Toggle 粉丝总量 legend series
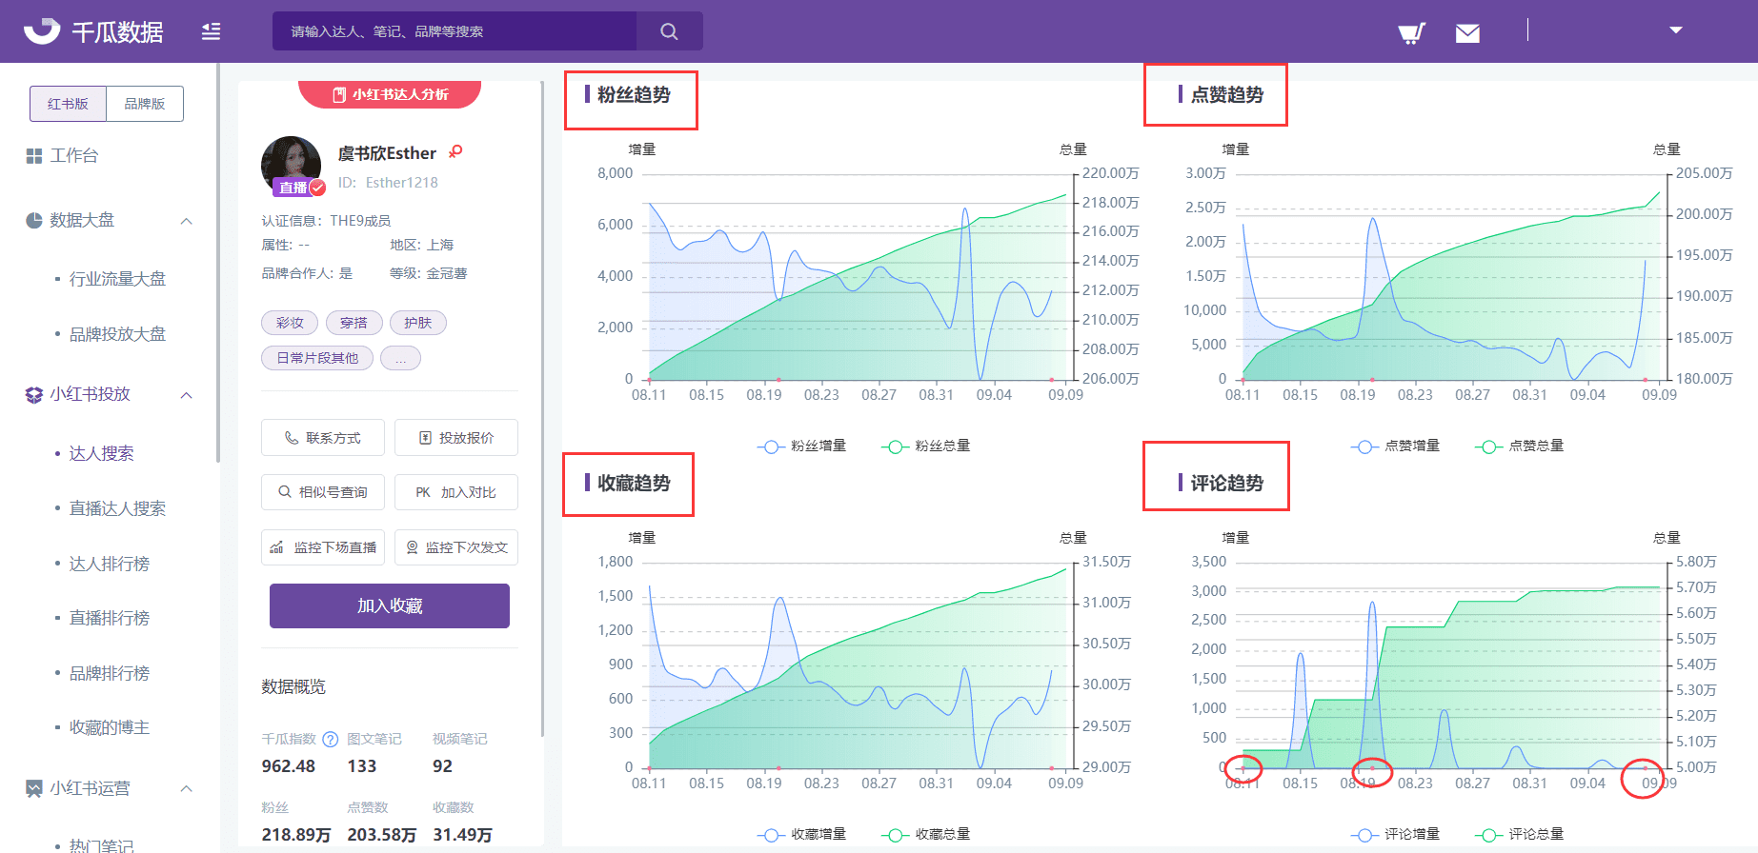This screenshot has width=1758, height=853. pyautogui.click(x=926, y=446)
